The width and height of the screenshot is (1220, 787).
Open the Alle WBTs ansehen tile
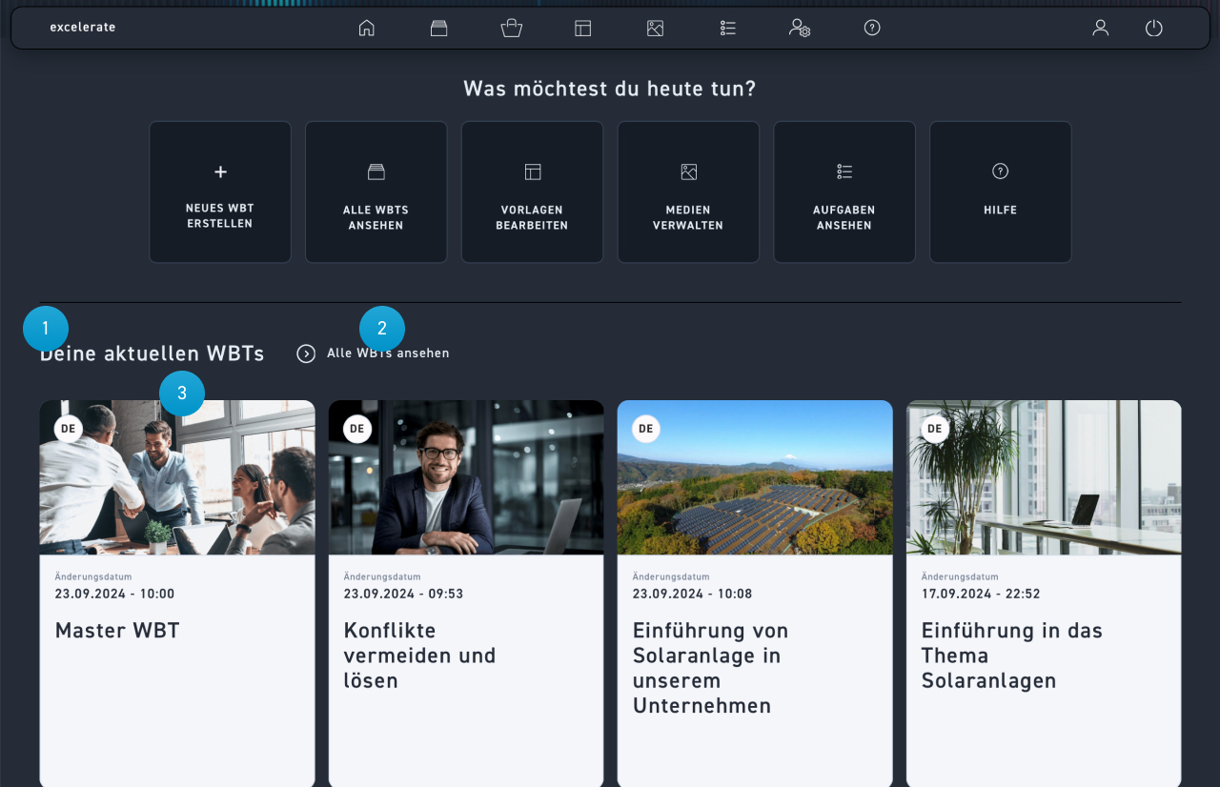[376, 192]
